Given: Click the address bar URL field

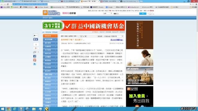Looking at the screenshot, I should (100, 4).
